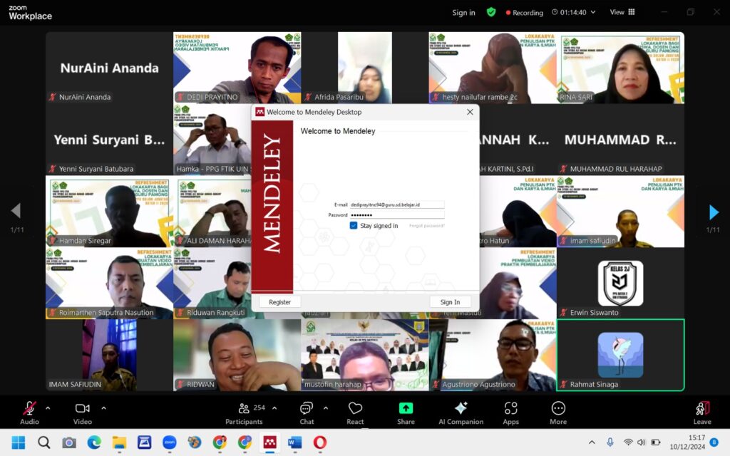Open Opera browser from the taskbar
This screenshot has height=456, width=730.
coord(320,442)
